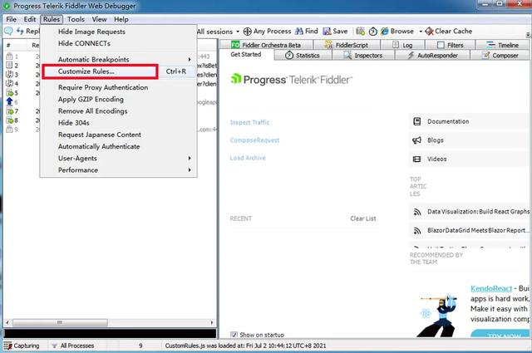Toggle the Hide 304s option
Screen dimensions: 532x353
pyautogui.click(x=118, y=123)
